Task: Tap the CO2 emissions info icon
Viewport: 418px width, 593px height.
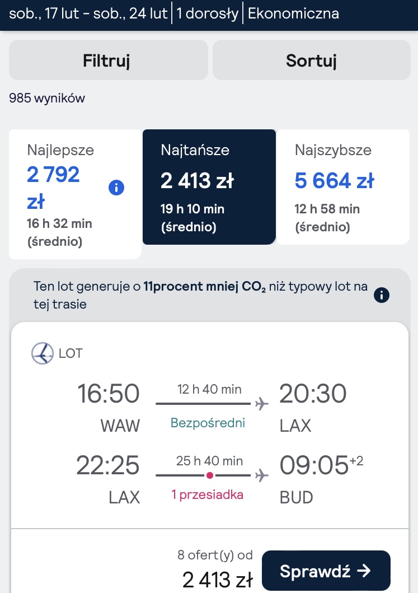Action: [381, 295]
